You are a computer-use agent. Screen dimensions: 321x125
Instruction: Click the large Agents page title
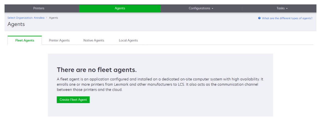[x=16, y=24]
